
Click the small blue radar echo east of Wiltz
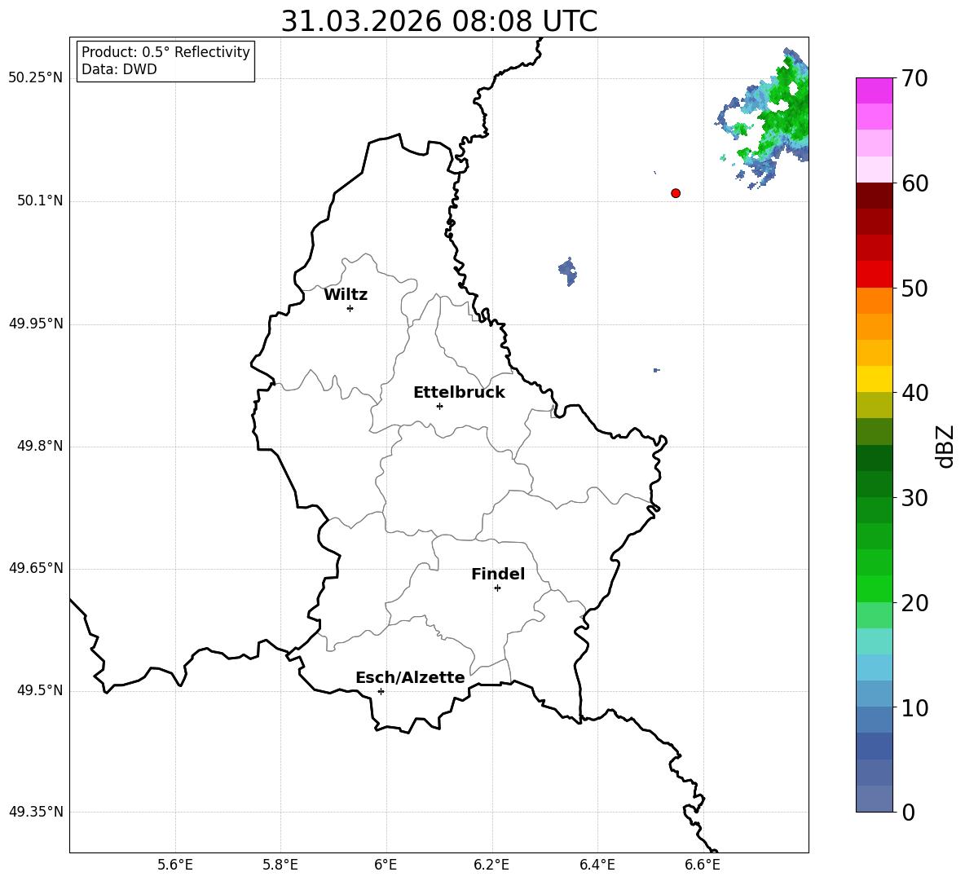pos(567,271)
